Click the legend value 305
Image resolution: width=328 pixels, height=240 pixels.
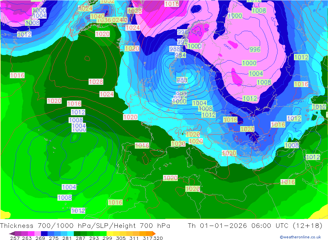coord(120,238)
